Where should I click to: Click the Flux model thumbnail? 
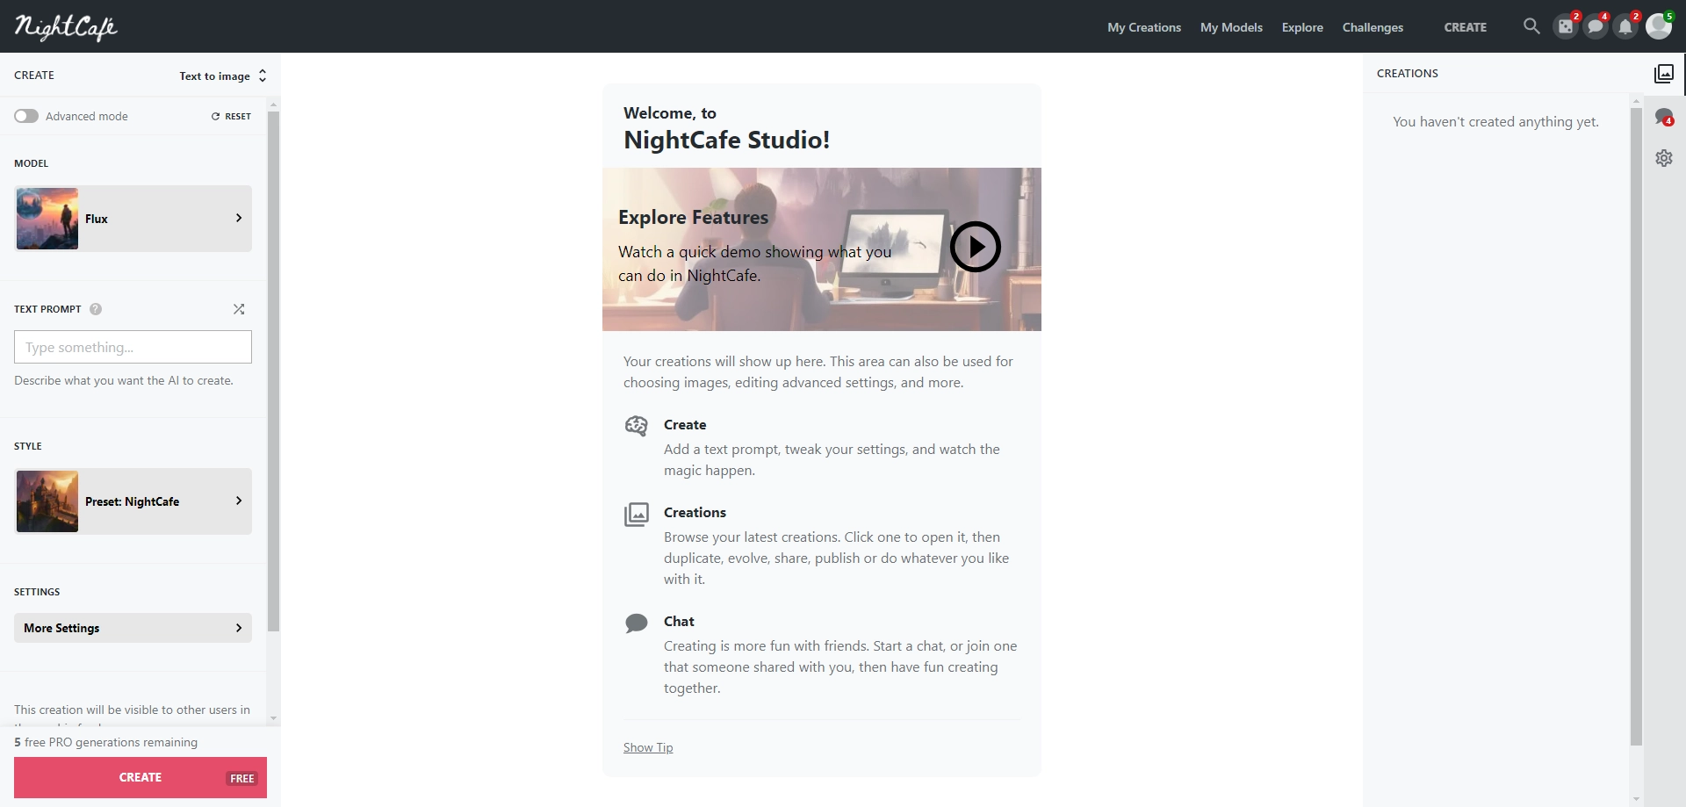[x=47, y=219]
